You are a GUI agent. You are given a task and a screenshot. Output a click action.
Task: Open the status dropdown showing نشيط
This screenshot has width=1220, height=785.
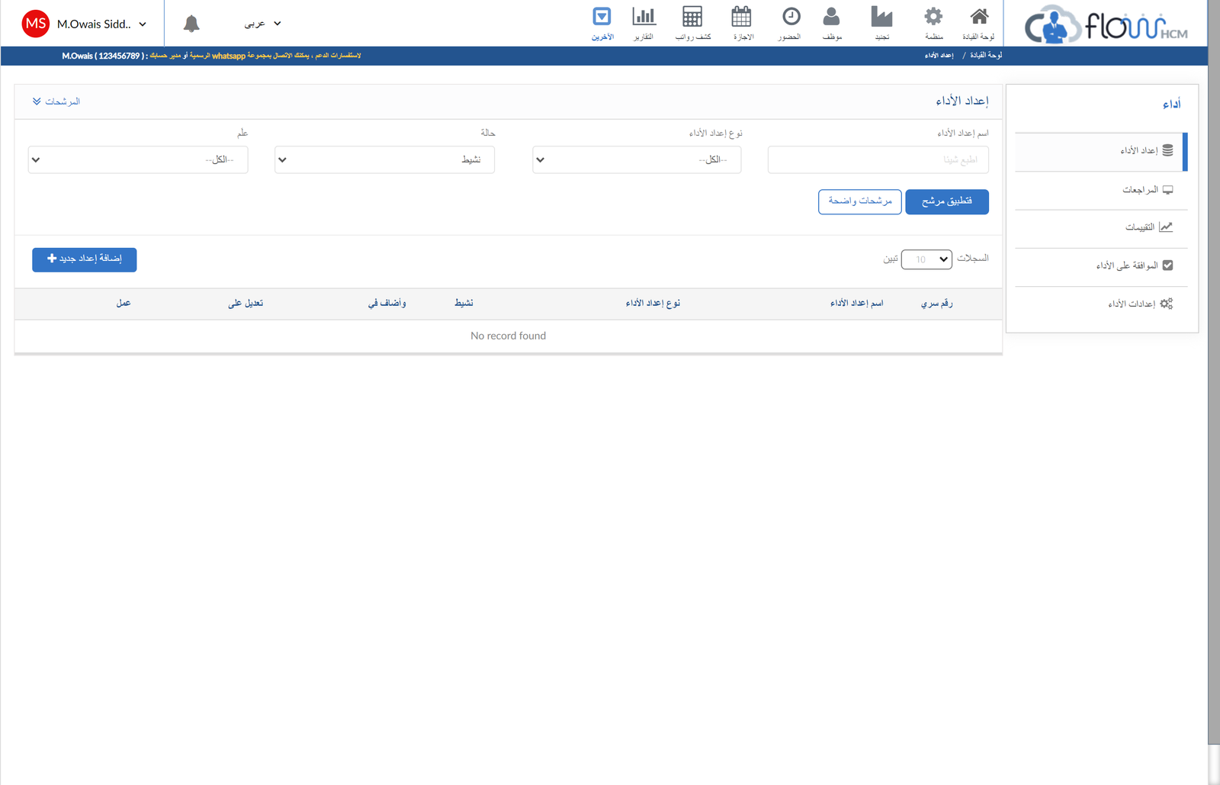384,160
